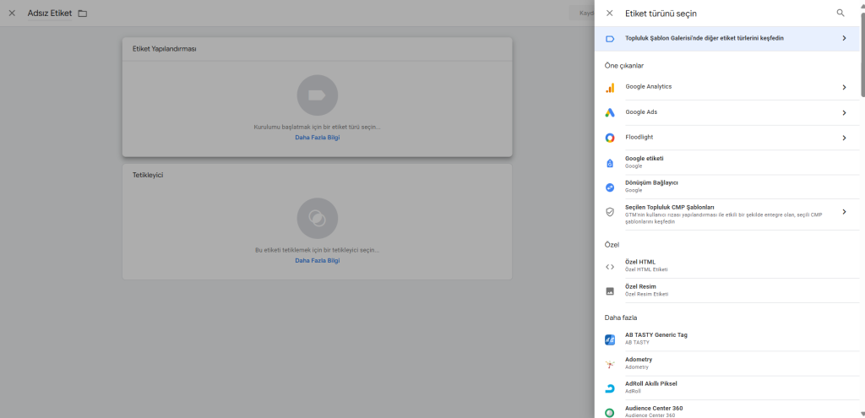The image size is (865, 418).
Task: Click the Dönüşüm Bağlayıcı icon
Action: pos(610,187)
